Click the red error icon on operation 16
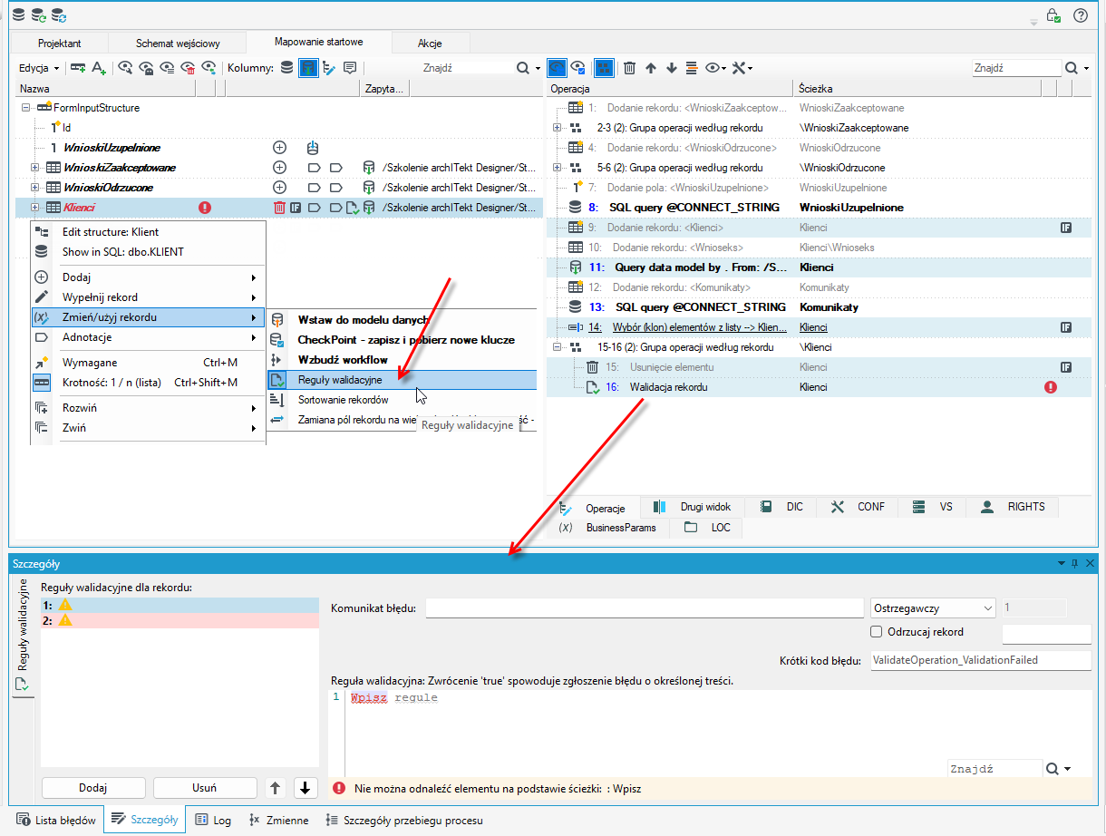 tap(1051, 387)
